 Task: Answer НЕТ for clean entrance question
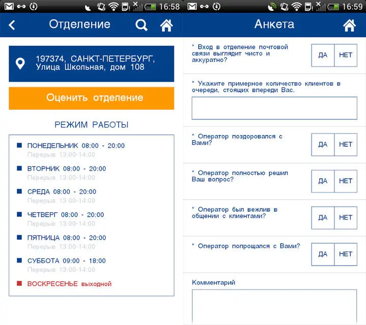click(x=346, y=55)
